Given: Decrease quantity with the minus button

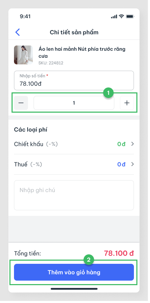Looking at the screenshot, I should [21, 103].
